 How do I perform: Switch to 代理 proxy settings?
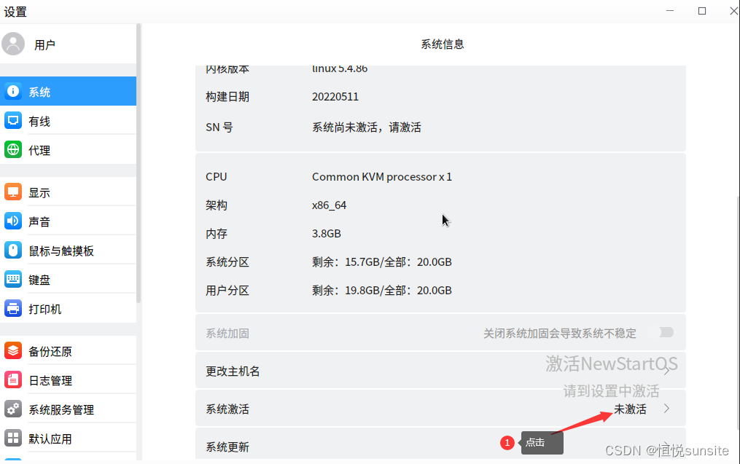68,149
